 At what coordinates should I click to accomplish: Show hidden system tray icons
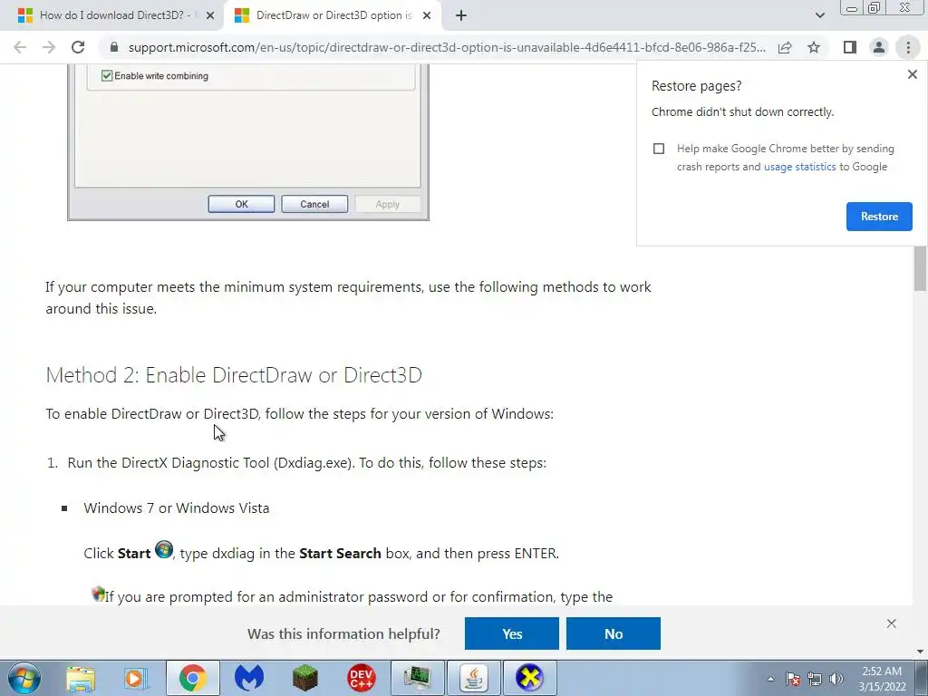click(x=770, y=679)
